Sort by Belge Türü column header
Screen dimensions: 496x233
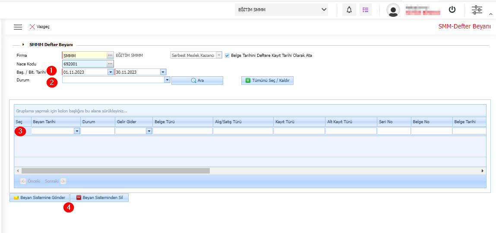pyautogui.click(x=183, y=121)
